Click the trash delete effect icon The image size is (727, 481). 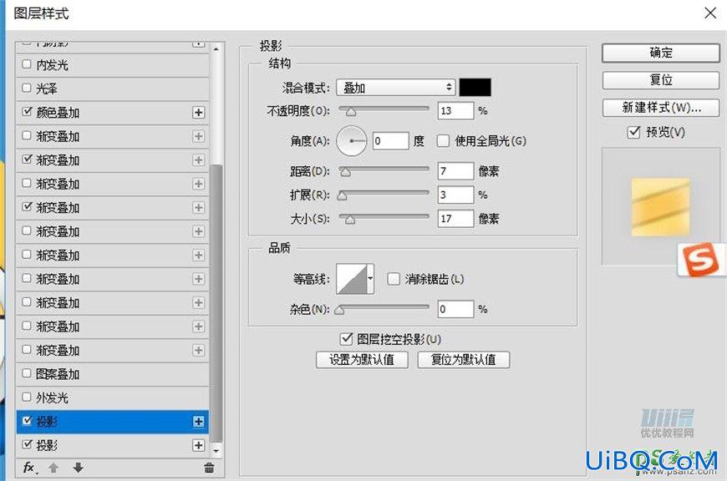pyautogui.click(x=209, y=468)
